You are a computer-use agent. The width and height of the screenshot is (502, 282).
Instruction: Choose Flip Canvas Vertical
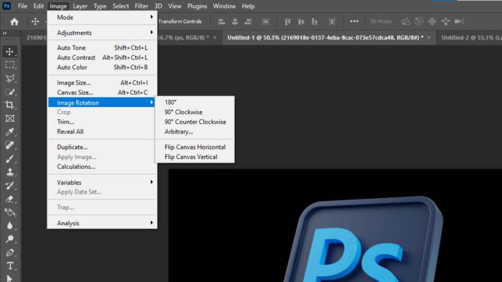tap(195, 157)
